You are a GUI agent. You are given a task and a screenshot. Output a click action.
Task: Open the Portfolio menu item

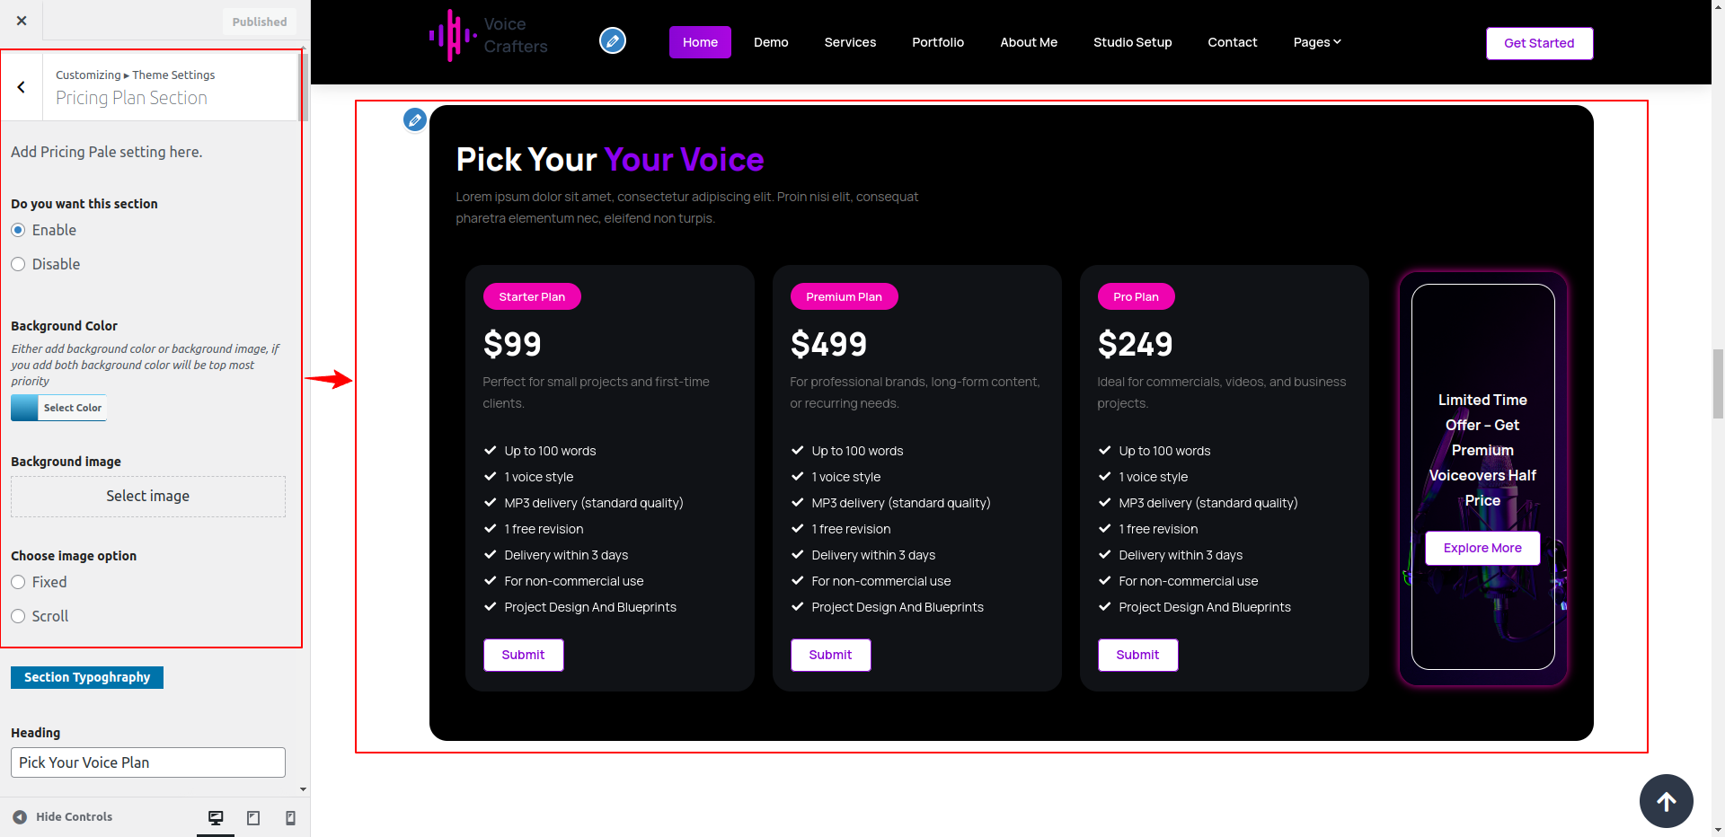point(938,42)
